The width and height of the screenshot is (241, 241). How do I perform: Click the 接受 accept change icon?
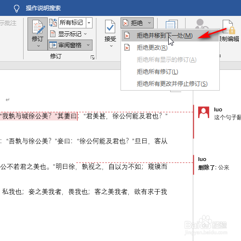click(x=110, y=27)
